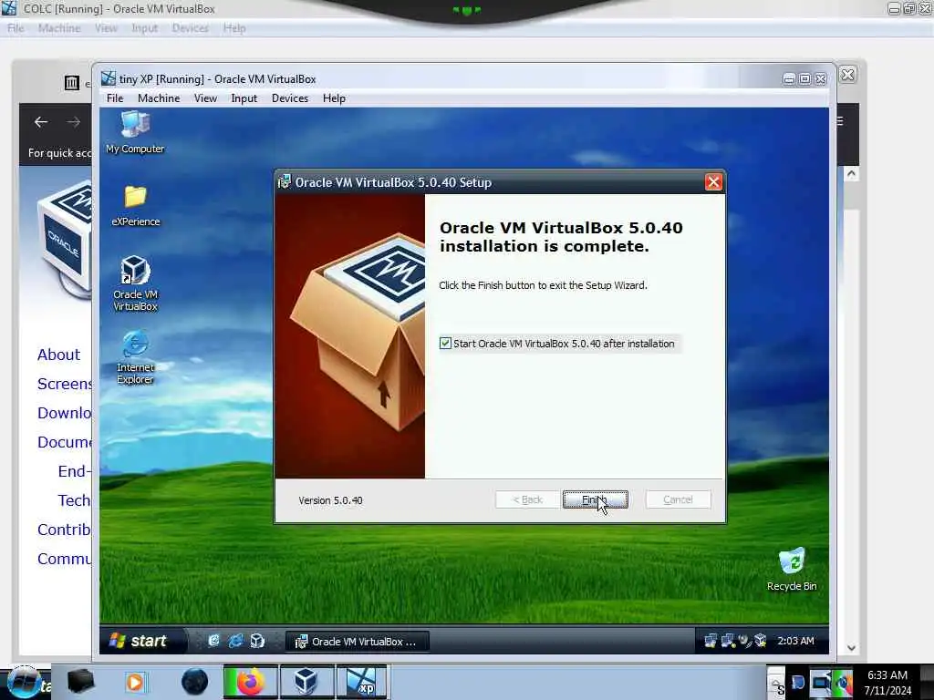The width and height of the screenshot is (934, 700).
Task: Open the Help menu of the COLC window
Action: coord(234,28)
